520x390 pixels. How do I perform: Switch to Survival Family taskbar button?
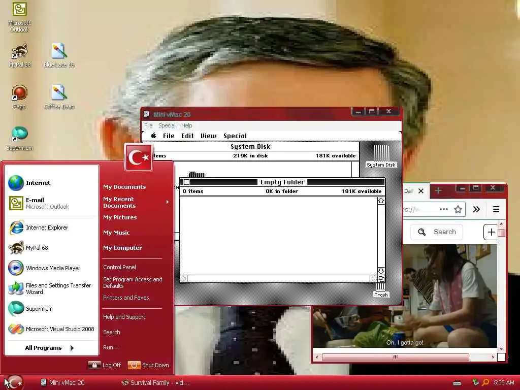click(155, 383)
